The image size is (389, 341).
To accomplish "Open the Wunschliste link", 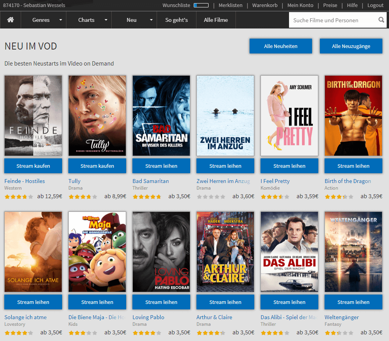I will pos(176,5).
